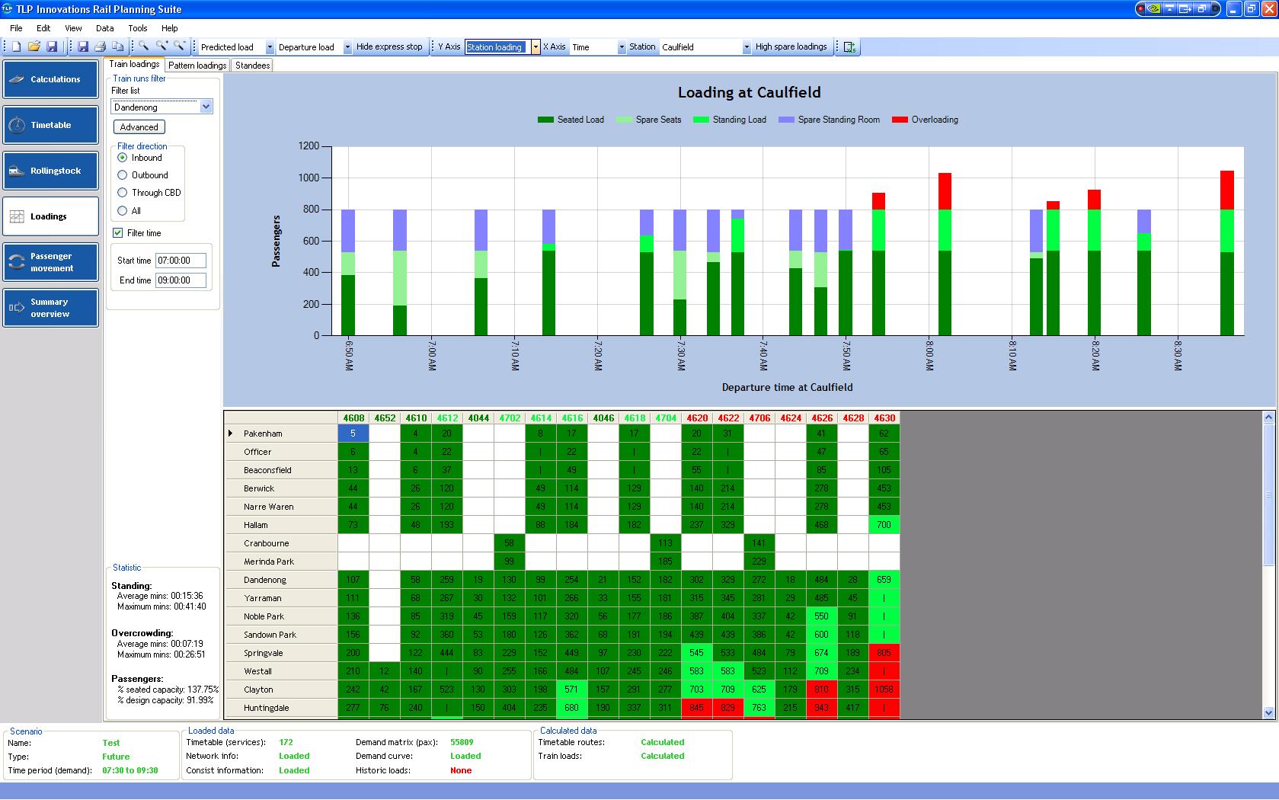Image resolution: width=1279 pixels, height=800 pixels.
Task: Click the New document toolbar icon
Action: (x=16, y=46)
